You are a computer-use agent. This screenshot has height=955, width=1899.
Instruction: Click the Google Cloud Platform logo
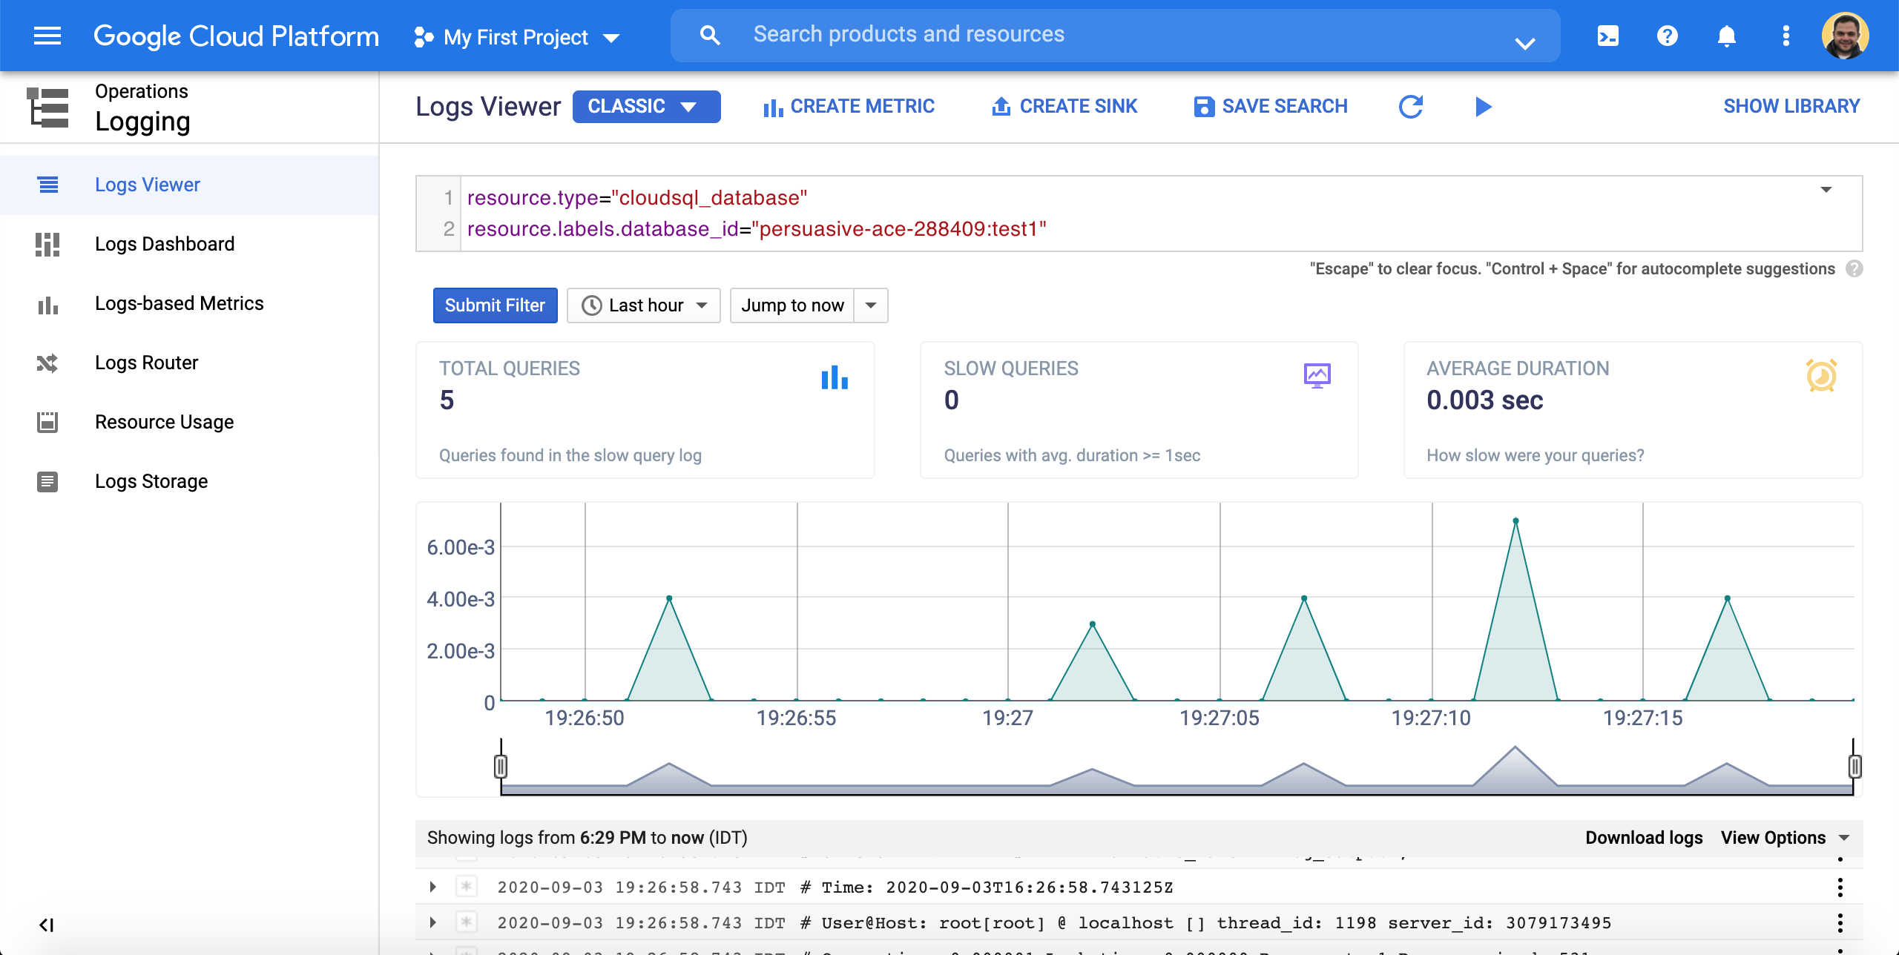pos(236,36)
